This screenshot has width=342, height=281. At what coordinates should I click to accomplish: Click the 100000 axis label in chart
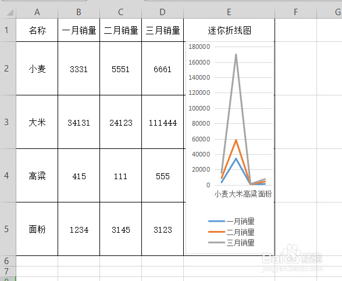pyautogui.click(x=199, y=108)
